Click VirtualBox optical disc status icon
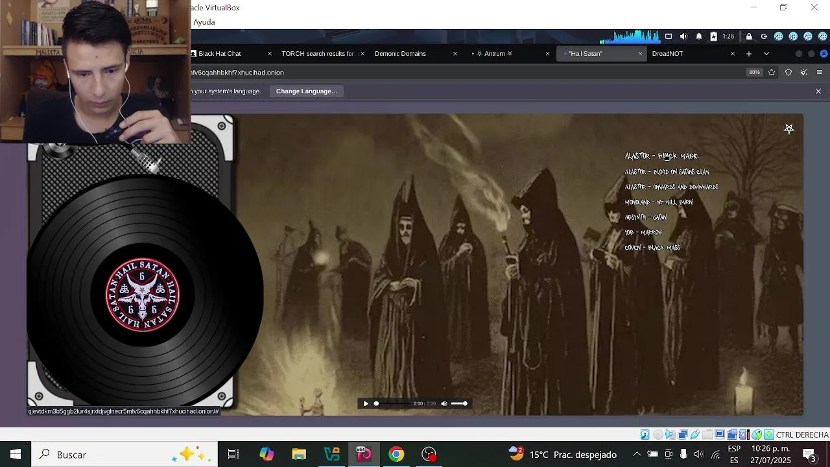 tap(658, 435)
